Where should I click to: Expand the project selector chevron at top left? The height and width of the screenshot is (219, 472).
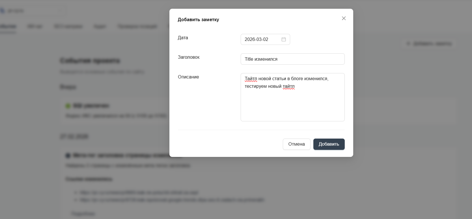(x=60, y=11)
